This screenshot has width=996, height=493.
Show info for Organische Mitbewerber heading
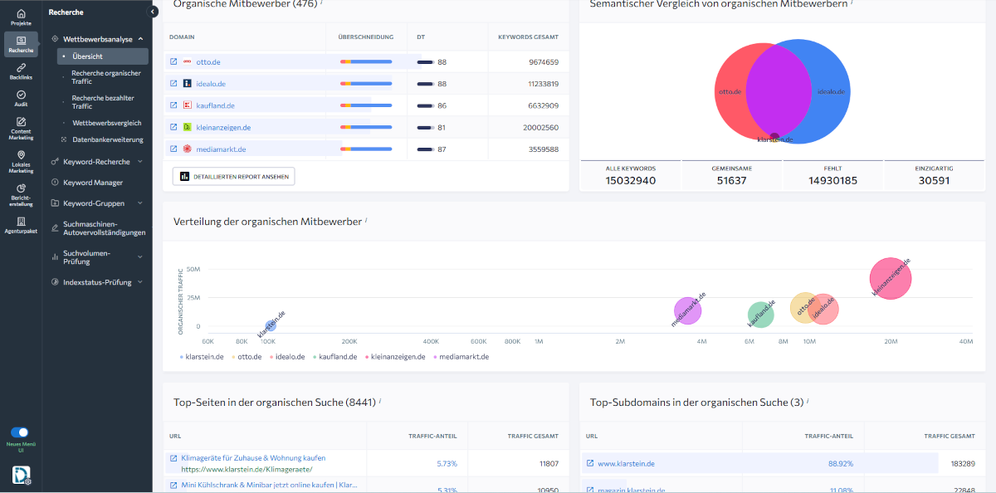[321, 3]
